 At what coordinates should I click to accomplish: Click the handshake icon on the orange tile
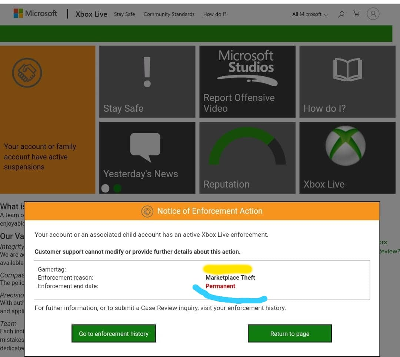tap(27, 73)
